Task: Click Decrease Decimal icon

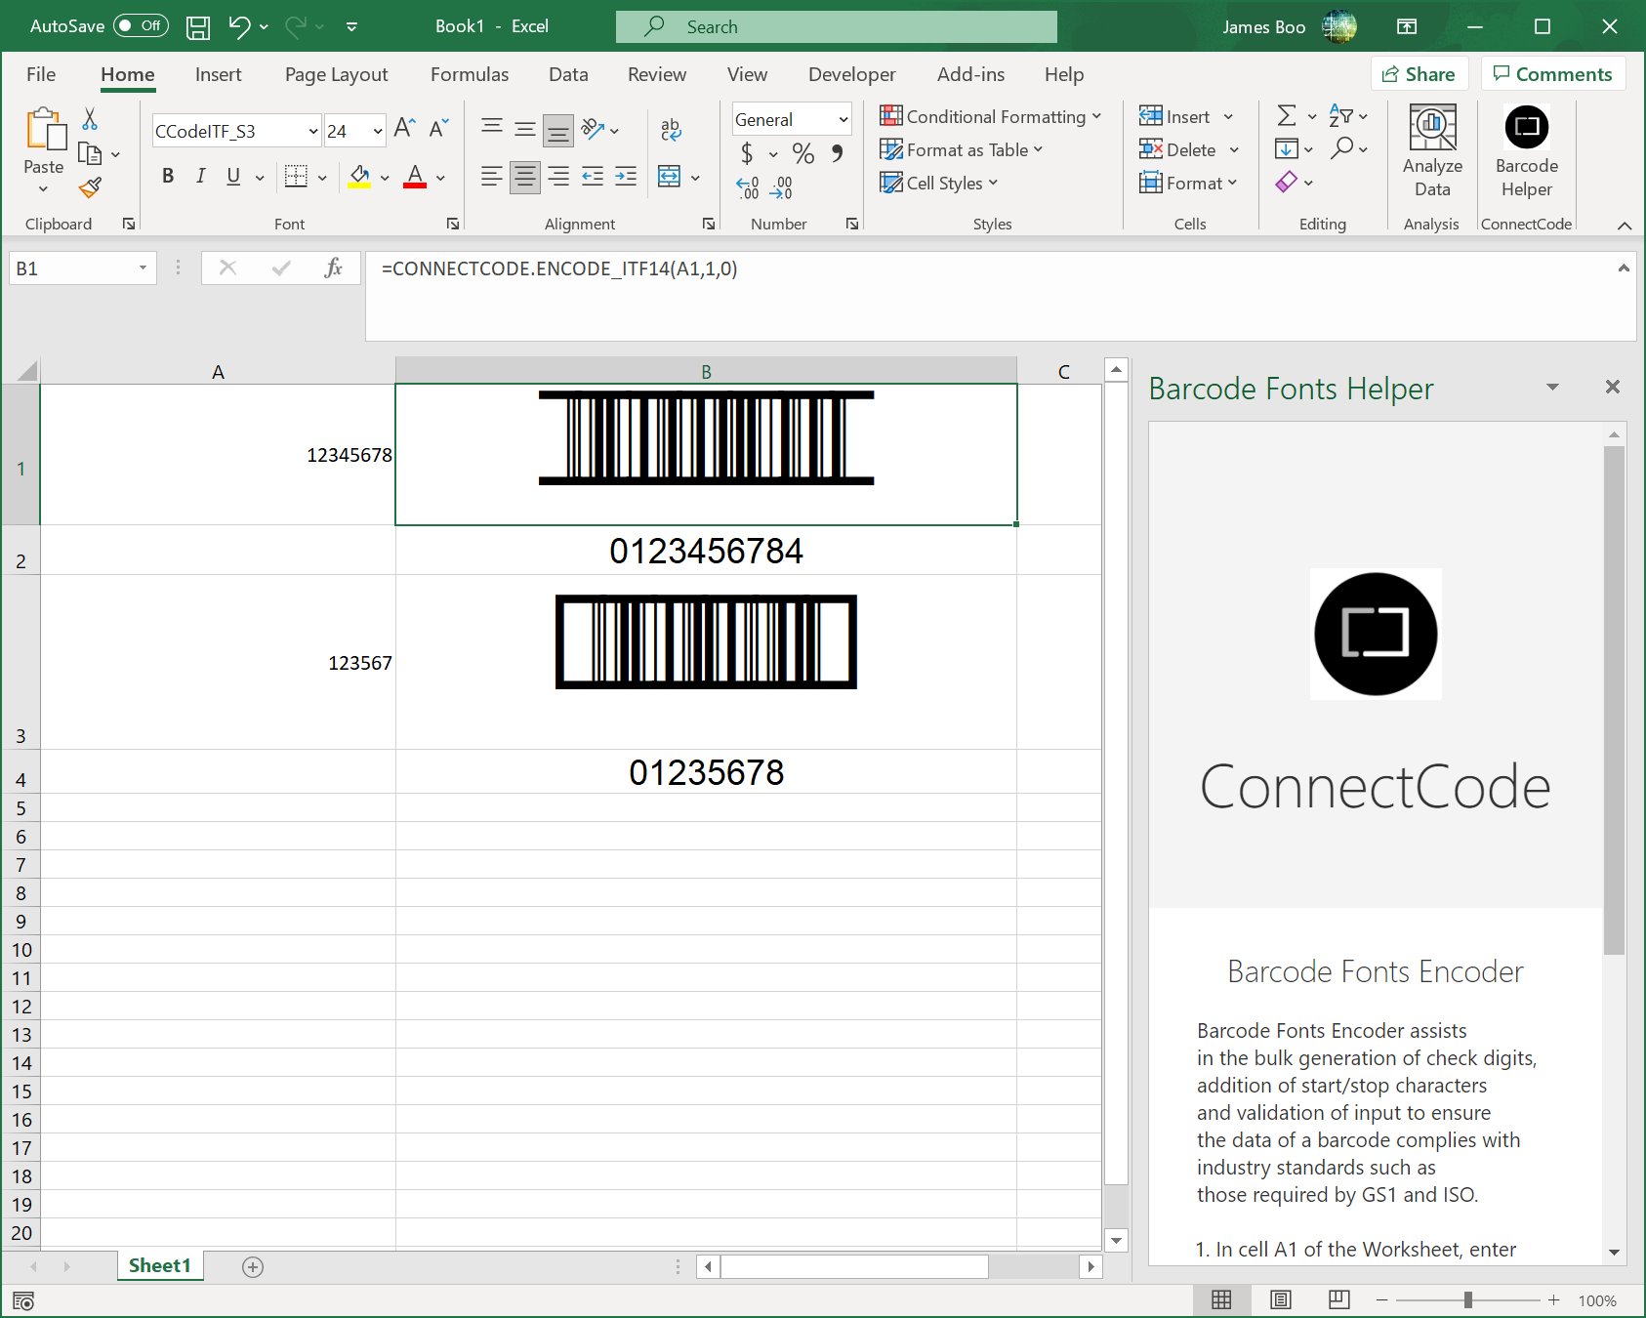Action: [x=781, y=187]
